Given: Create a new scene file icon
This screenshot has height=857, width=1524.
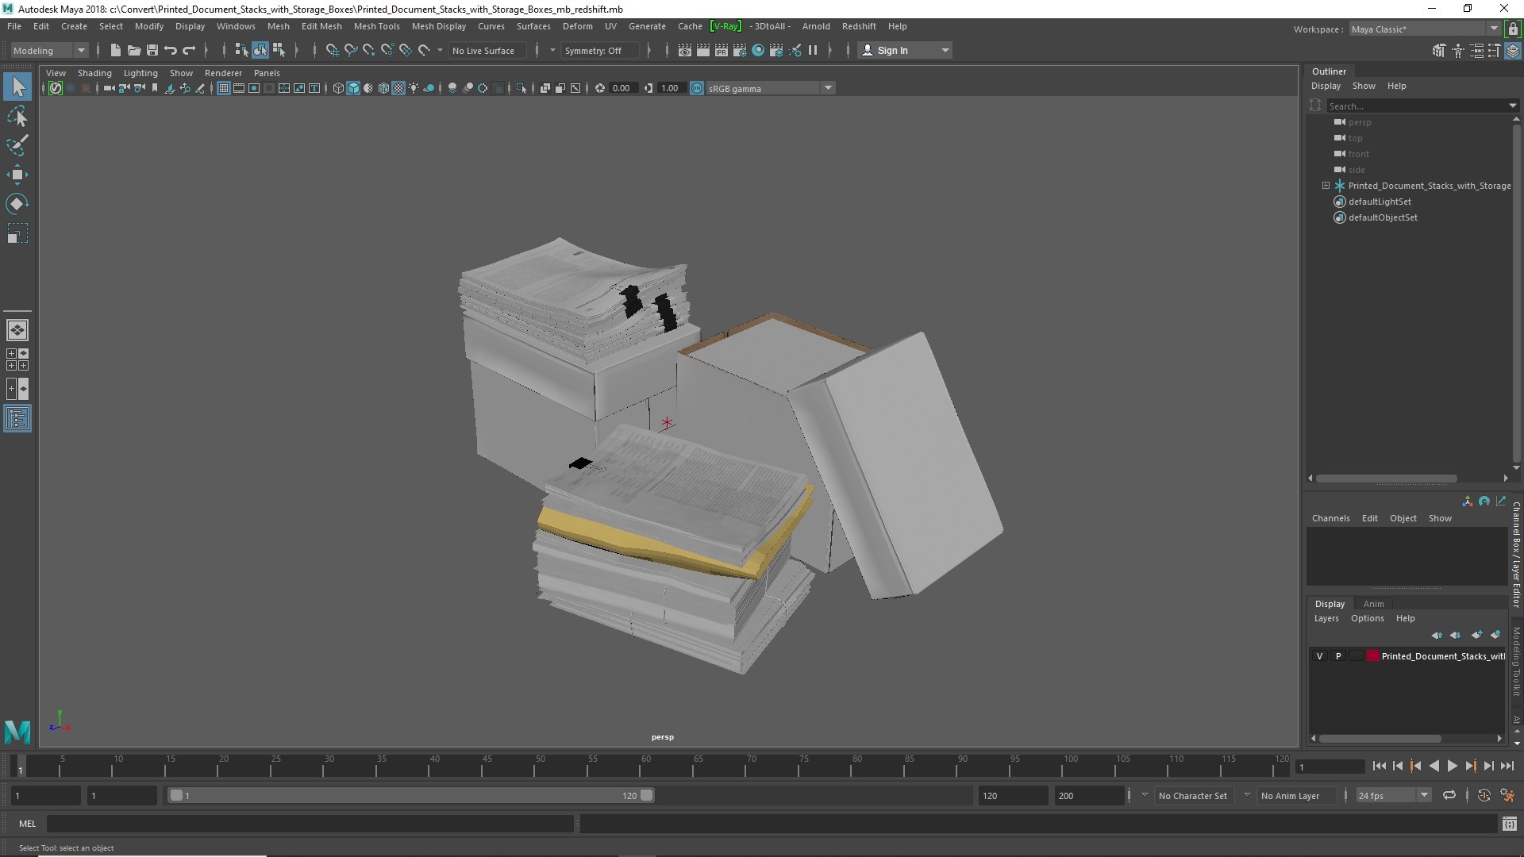Looking at the screenshot, I should [115, 50].
